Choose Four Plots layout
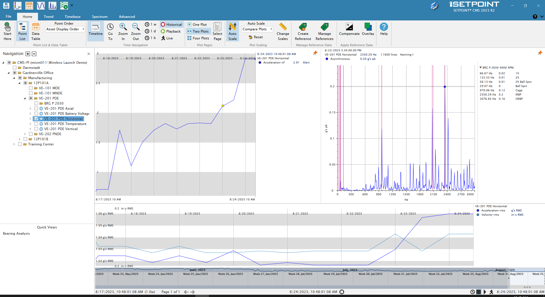The image size is (545, 297). 198,38
